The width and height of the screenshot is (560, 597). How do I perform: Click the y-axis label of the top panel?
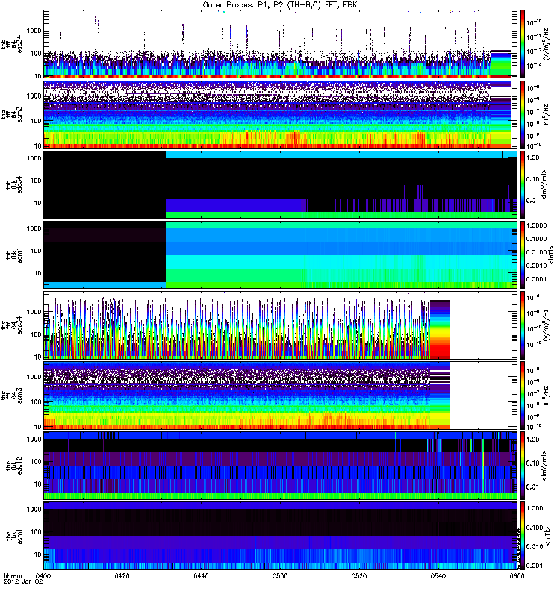9,43
